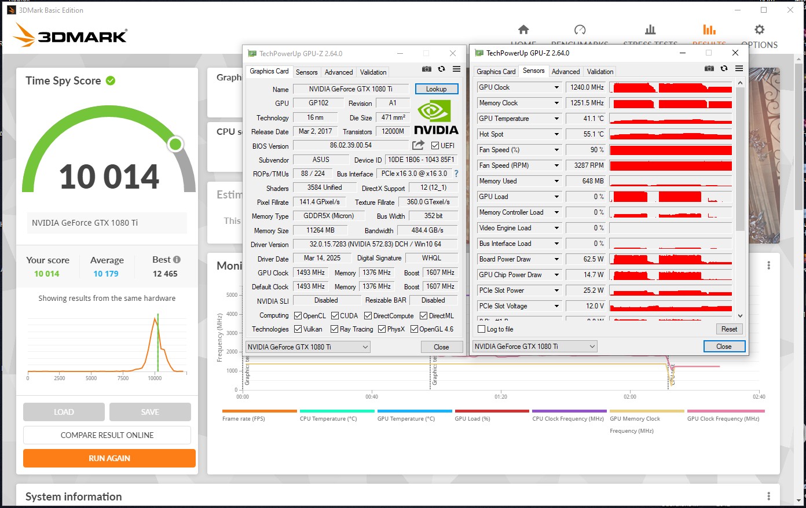Expand Hot Spot sensor dropdown

tap(556, 134)
